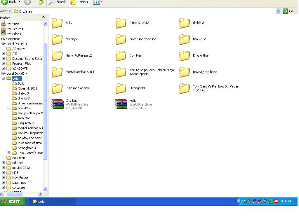Image resolution: width=299 pixels, height=224 pixels.
Task: Expand the Tom Clancy's Rain node in the tree
Action: [9, 153]
